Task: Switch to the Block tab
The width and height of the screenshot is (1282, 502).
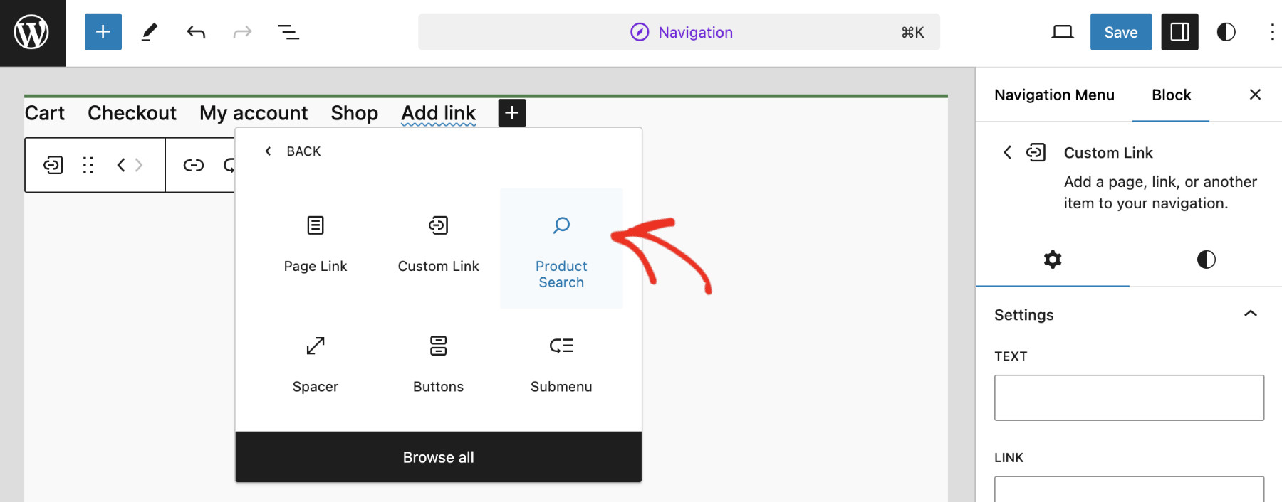Action: pos(1171,95)
